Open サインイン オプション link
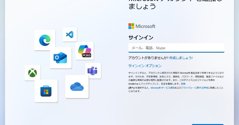The image size is (239, 125). (x=145, y=66)
